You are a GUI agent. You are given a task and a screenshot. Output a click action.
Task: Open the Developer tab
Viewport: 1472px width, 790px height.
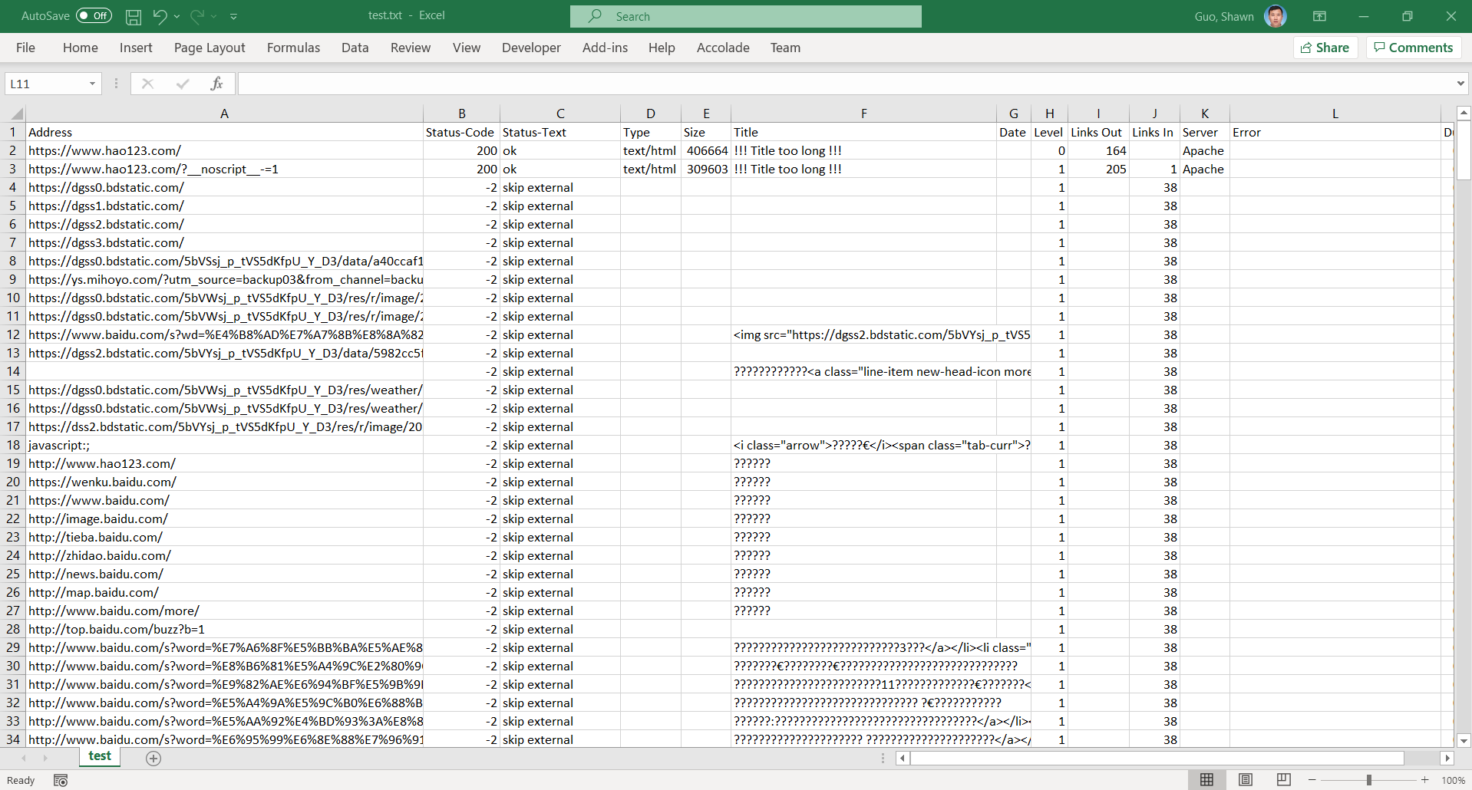(x=531, y=48)
